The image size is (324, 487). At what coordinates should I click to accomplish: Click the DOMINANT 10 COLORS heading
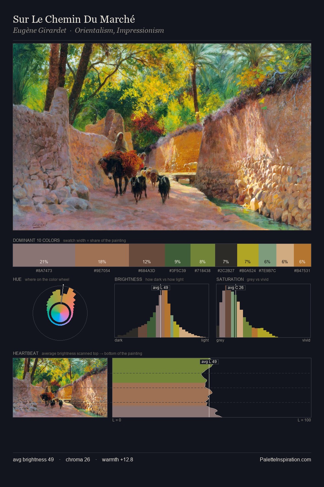tap(36, 241)
